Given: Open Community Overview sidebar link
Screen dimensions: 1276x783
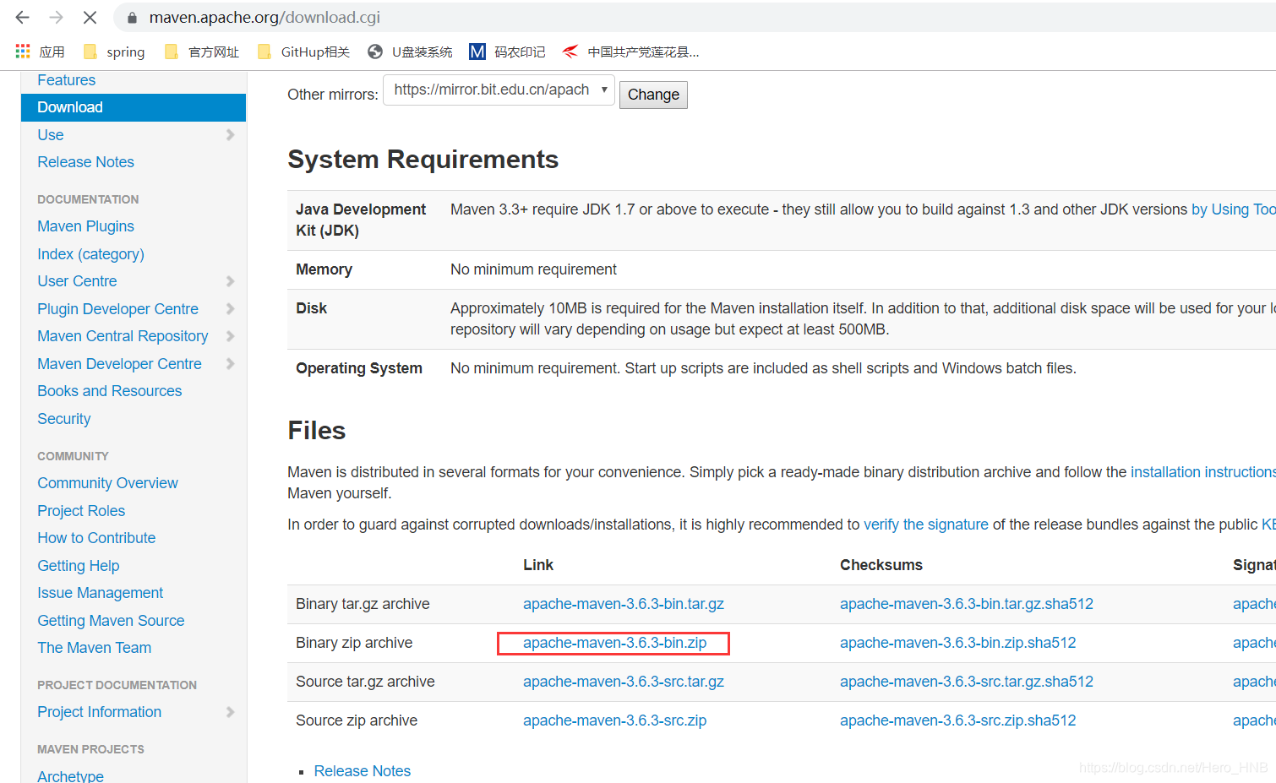Looking at the screenshot, I should pos(107,483).
